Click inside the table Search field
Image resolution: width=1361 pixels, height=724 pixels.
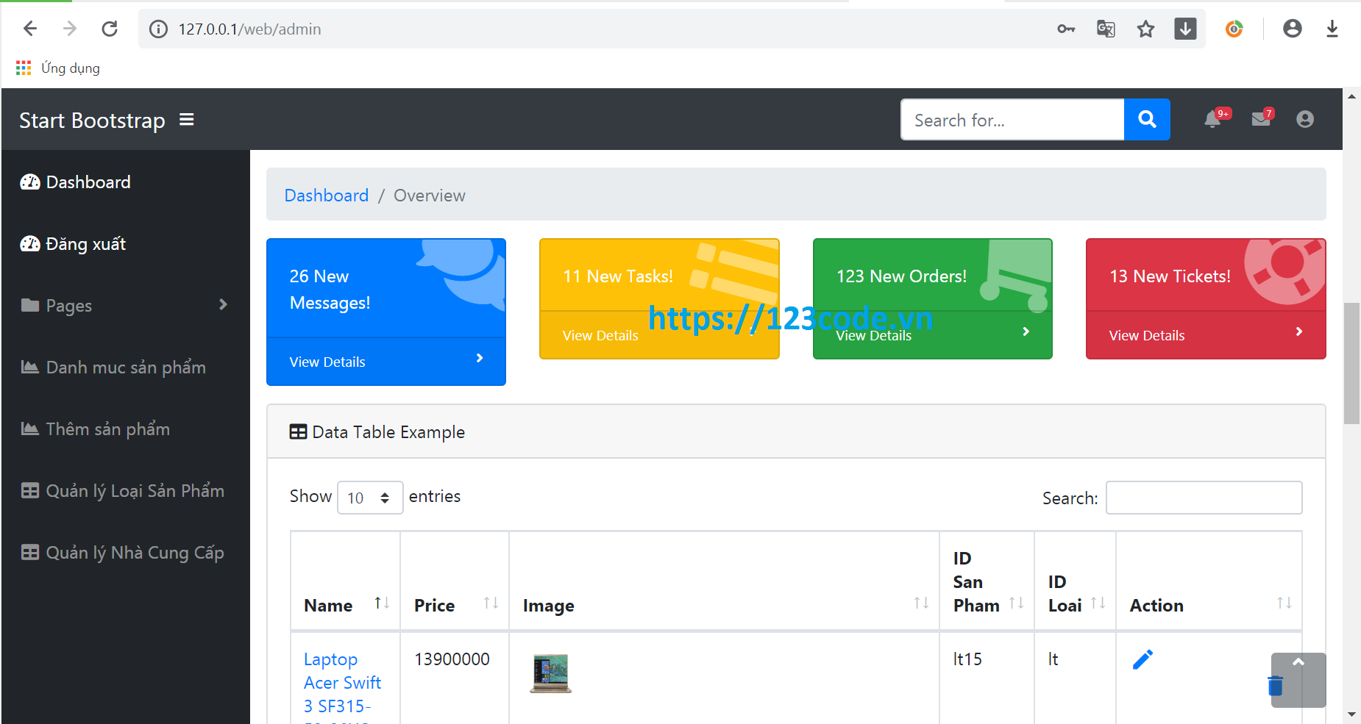coord(1204,498)
